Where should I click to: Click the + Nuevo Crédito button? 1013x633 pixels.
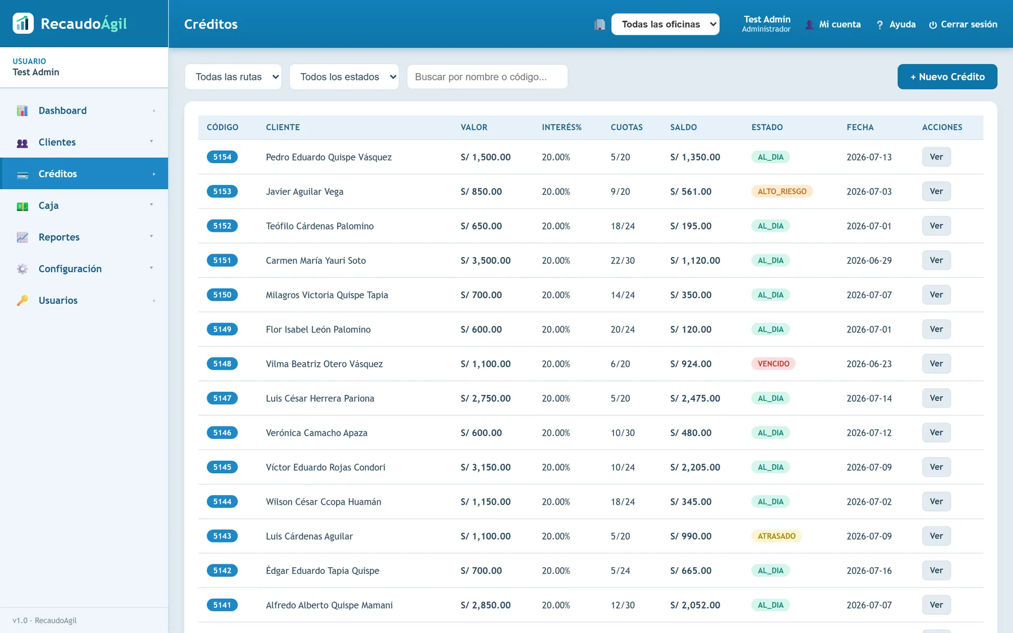pos(947,77)
